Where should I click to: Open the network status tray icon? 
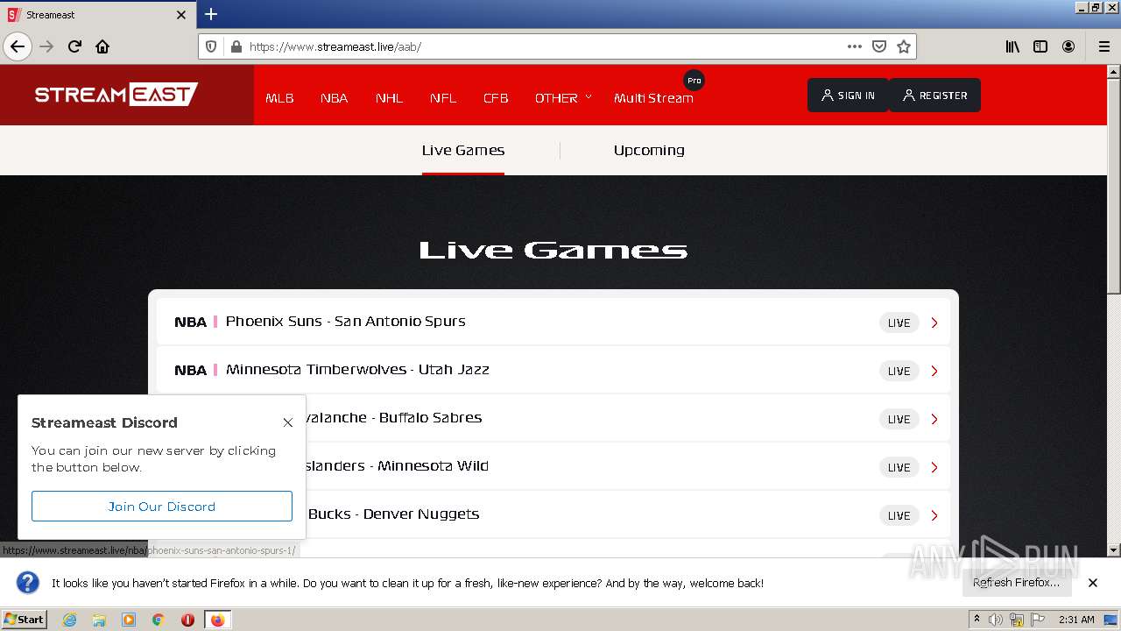coord(1017,620)
